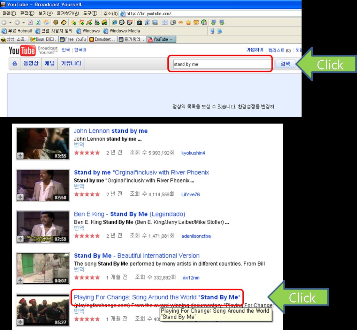Open the John Lennon stand by me title
The image size is (357, 330).
[111, 131]
